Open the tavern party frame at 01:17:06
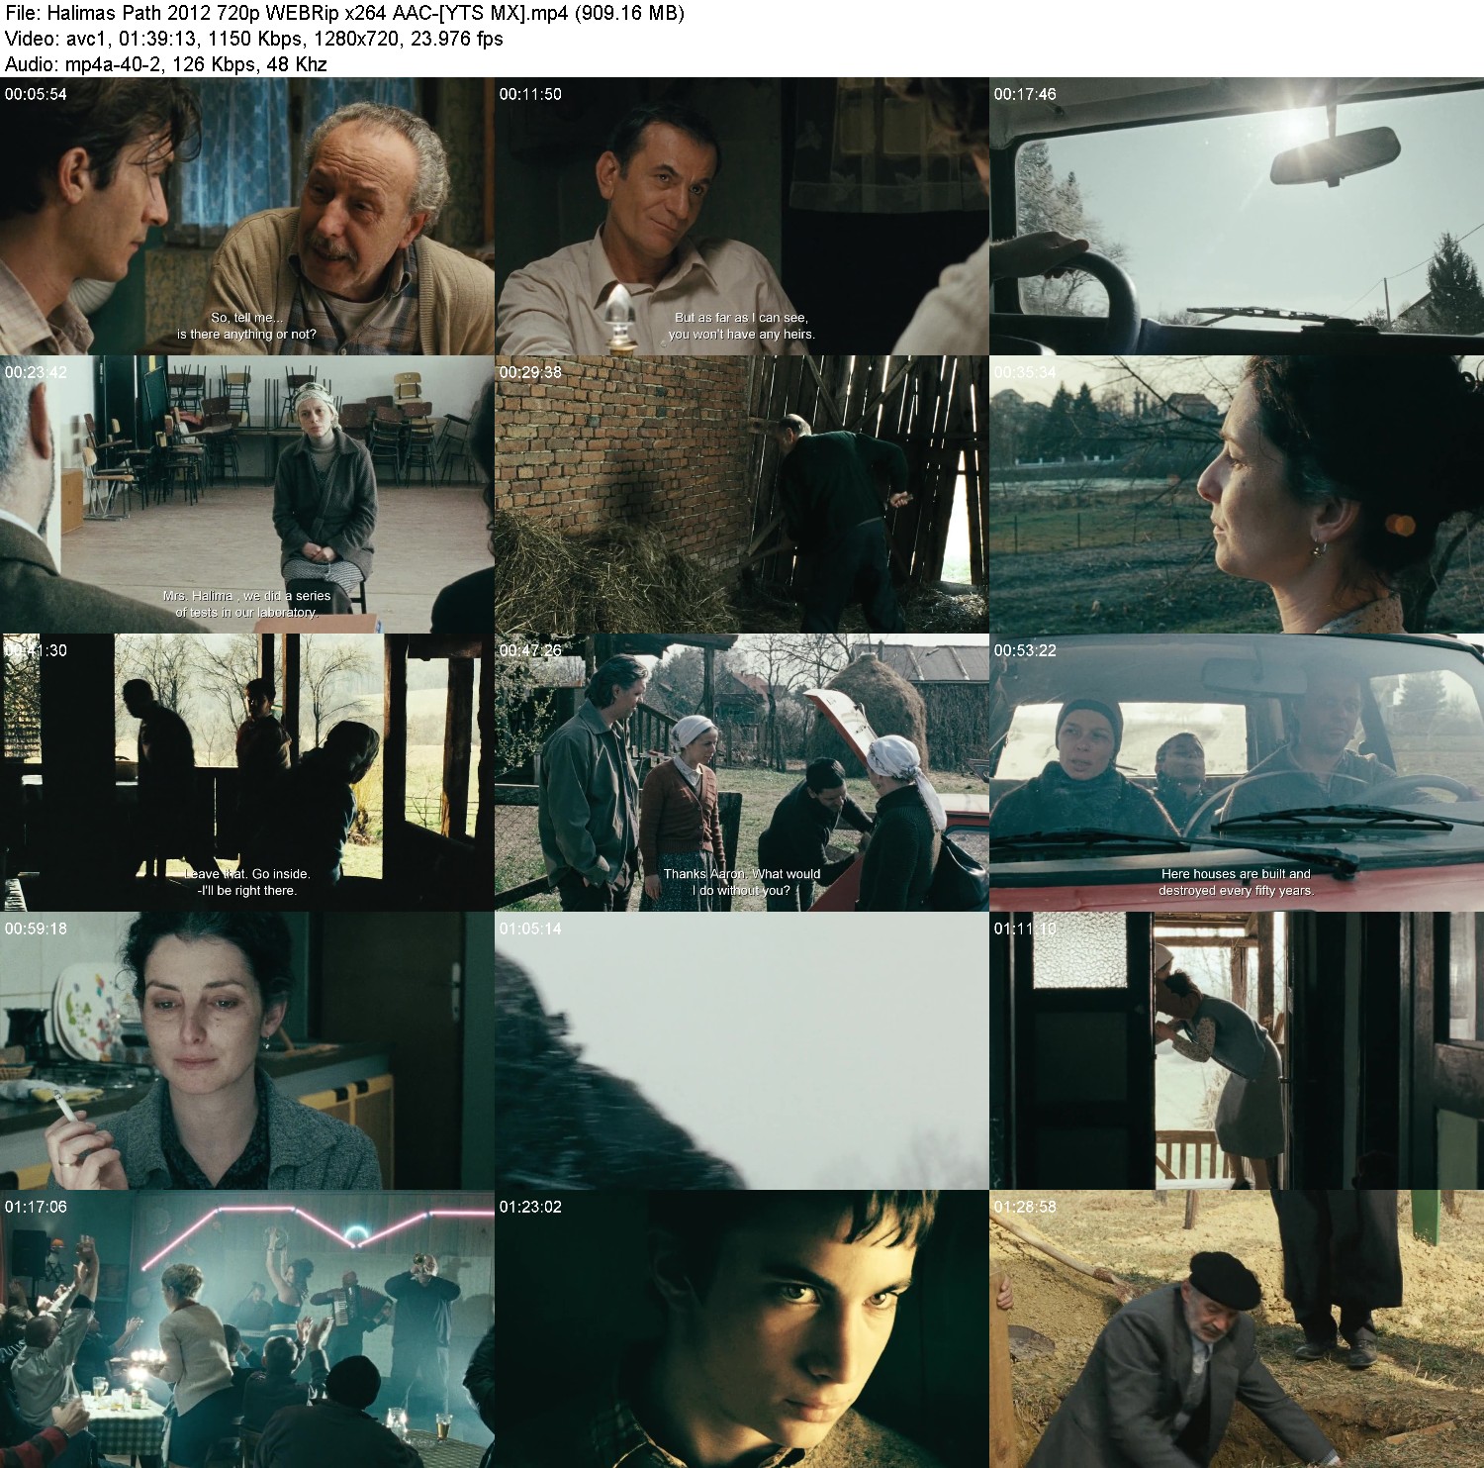Viewport: 1484px width, 1468px height. pos(247,1329)
